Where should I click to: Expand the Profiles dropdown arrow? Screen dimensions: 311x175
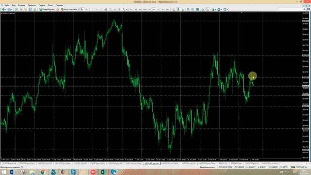click(x=12, y=9)
